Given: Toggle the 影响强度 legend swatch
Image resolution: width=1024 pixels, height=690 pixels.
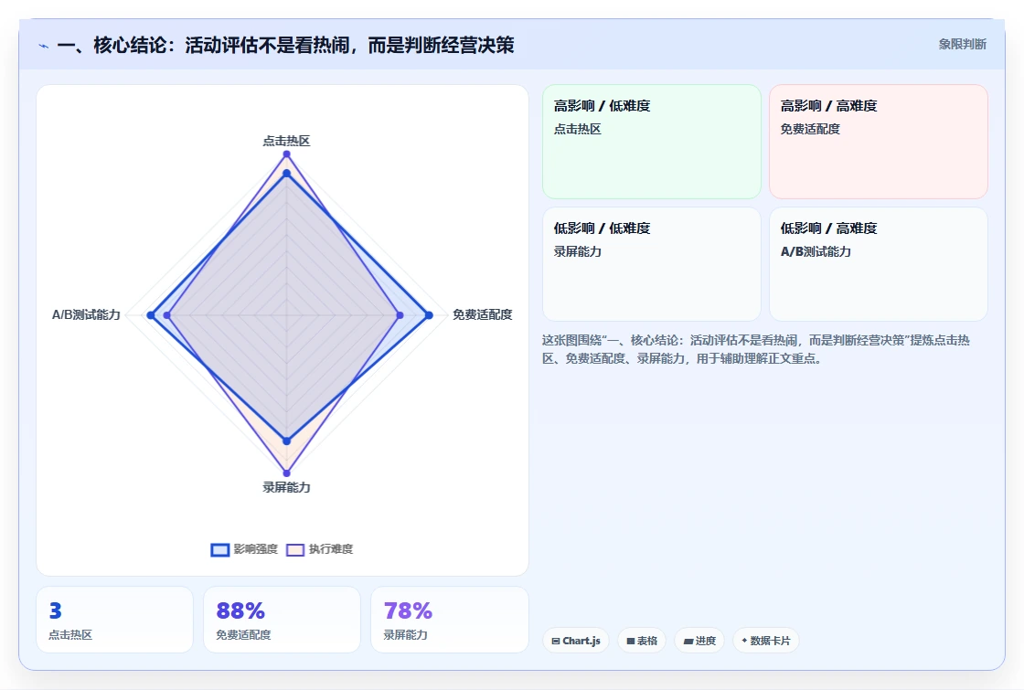Looking at the screenshot, I should [220, 549].
